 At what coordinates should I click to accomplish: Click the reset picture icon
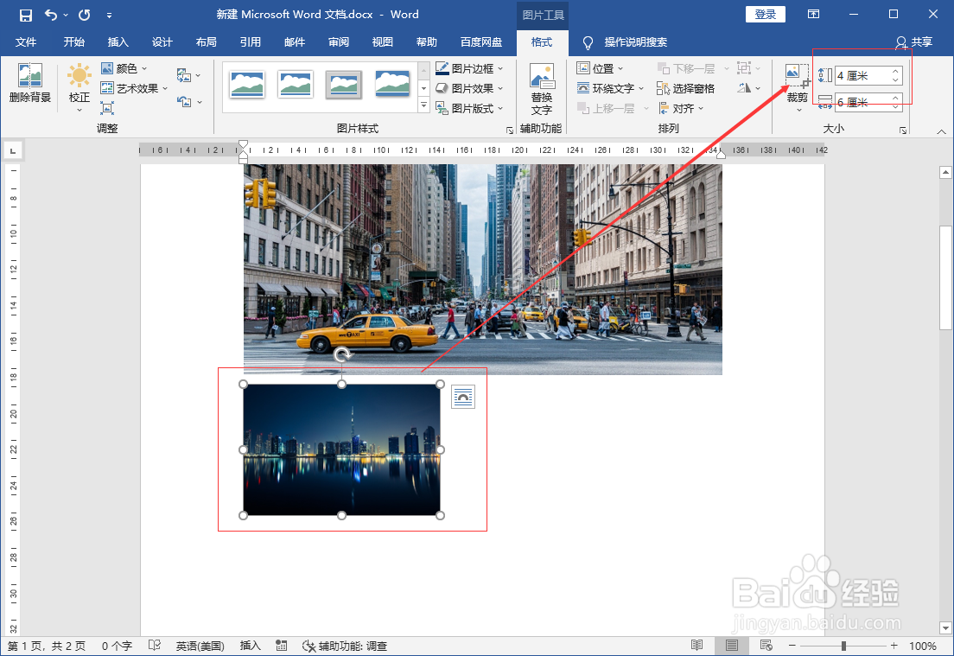click(184, 102)
